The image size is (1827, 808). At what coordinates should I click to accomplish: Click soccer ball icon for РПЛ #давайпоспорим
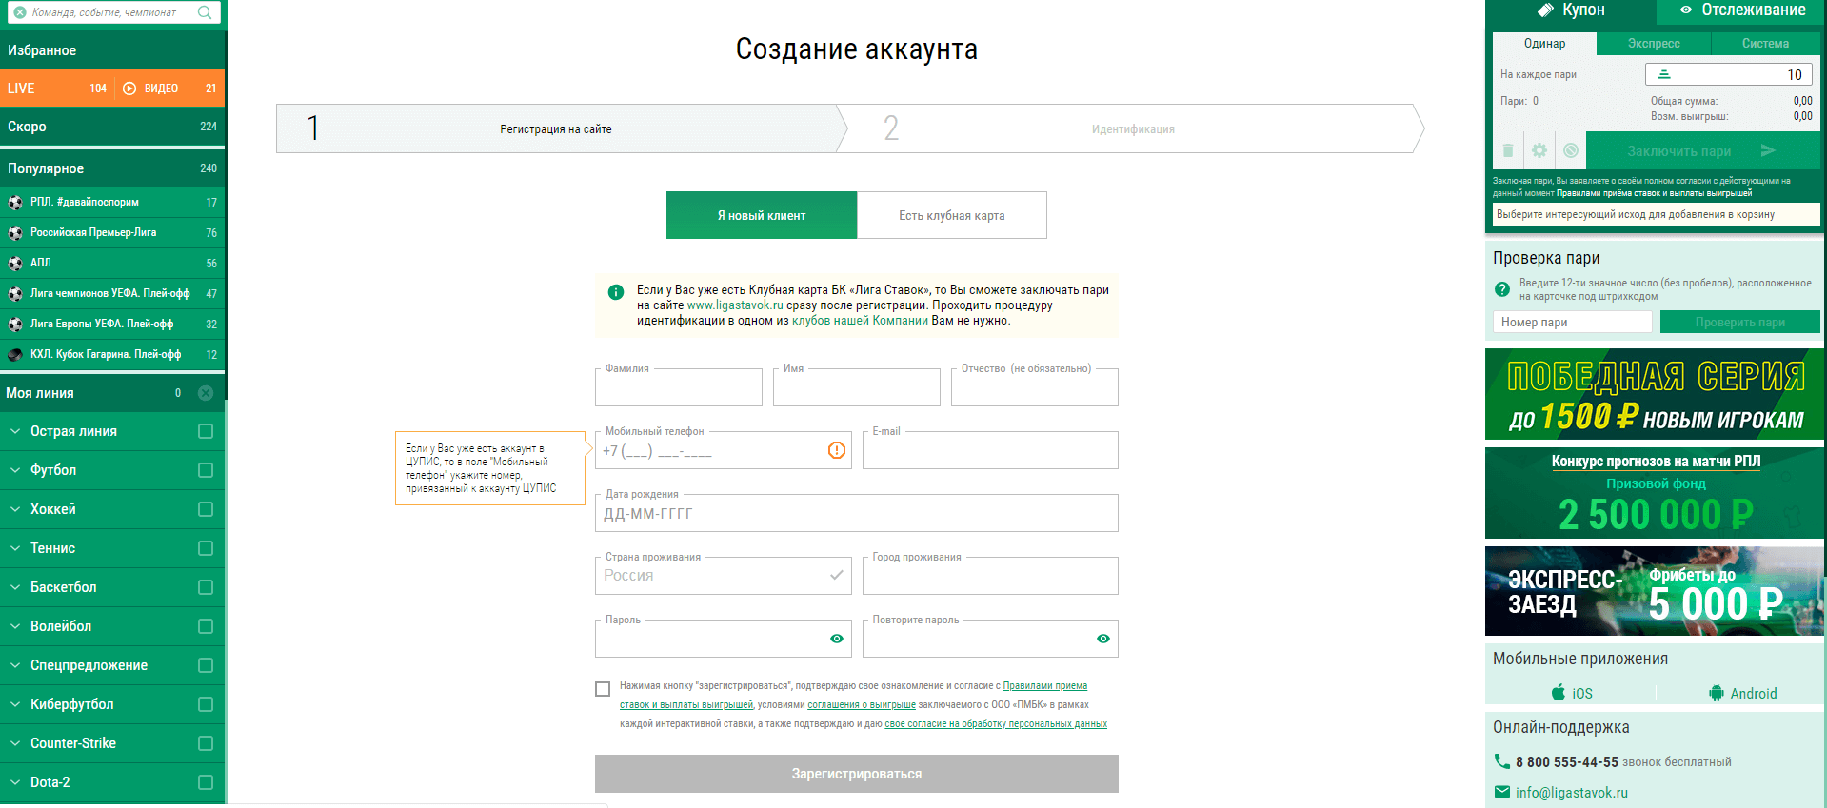(15, 202)
